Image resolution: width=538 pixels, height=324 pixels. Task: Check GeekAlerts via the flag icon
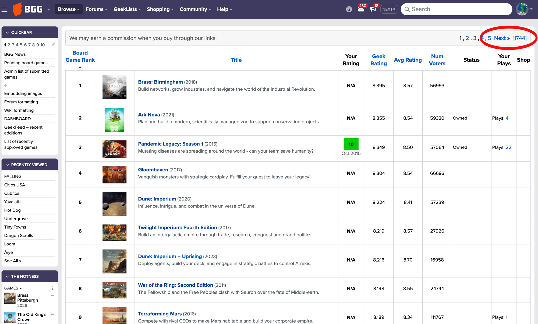[373, 9]
